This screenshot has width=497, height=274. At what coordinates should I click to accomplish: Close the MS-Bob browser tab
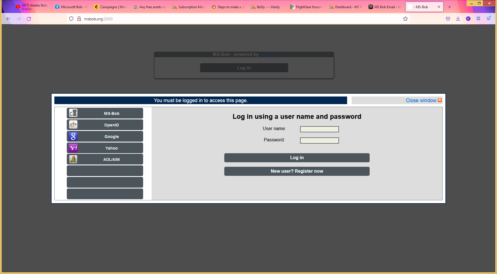(x=439, y=7)
